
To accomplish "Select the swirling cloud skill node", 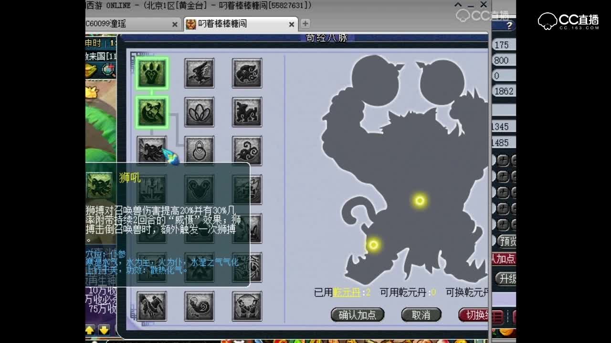I will click(x=247, y=151).
